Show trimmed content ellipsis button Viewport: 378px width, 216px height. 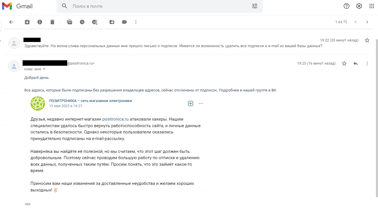click(x=28, y=204)
